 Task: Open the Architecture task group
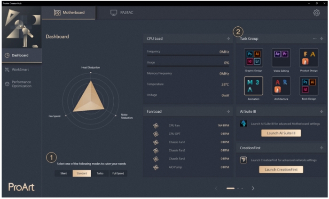tap(281, 86)
